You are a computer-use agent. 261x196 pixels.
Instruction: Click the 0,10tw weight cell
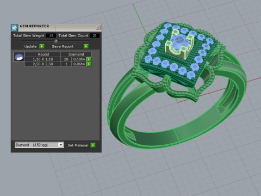(79, 59)
